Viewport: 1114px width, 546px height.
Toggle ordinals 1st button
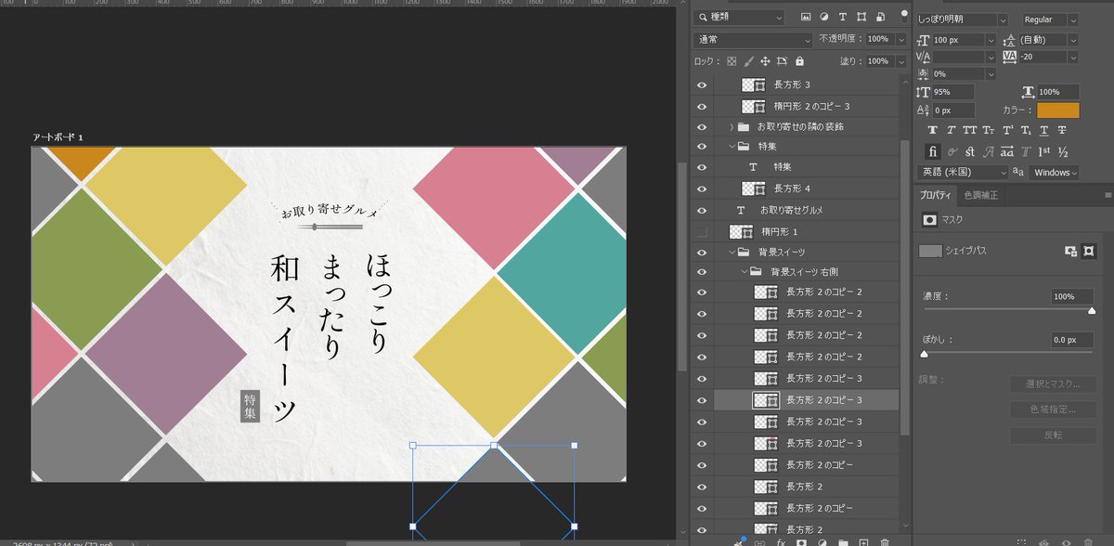coord(1043,151)
